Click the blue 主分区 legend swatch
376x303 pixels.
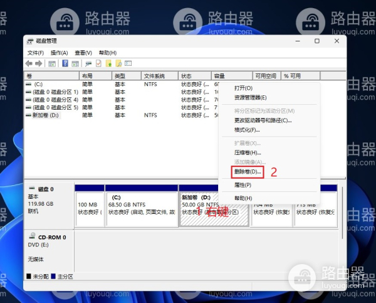pos(53,277)
